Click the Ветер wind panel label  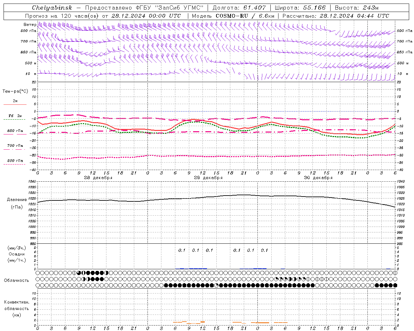tap(30, 25)
